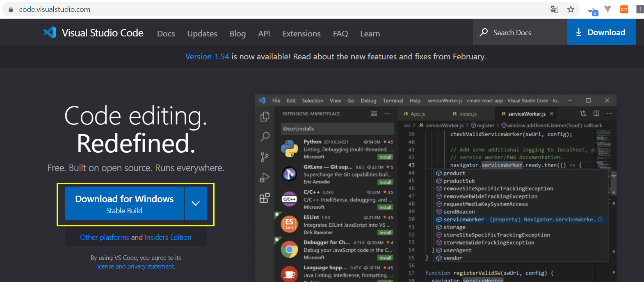Open the Extensions panel more actions ellipsis

(x=387, y=113)
